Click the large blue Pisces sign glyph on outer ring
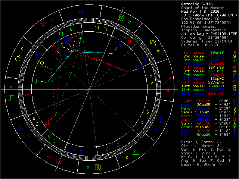Screen dimensions: 239x179 (x=81, y=12)
